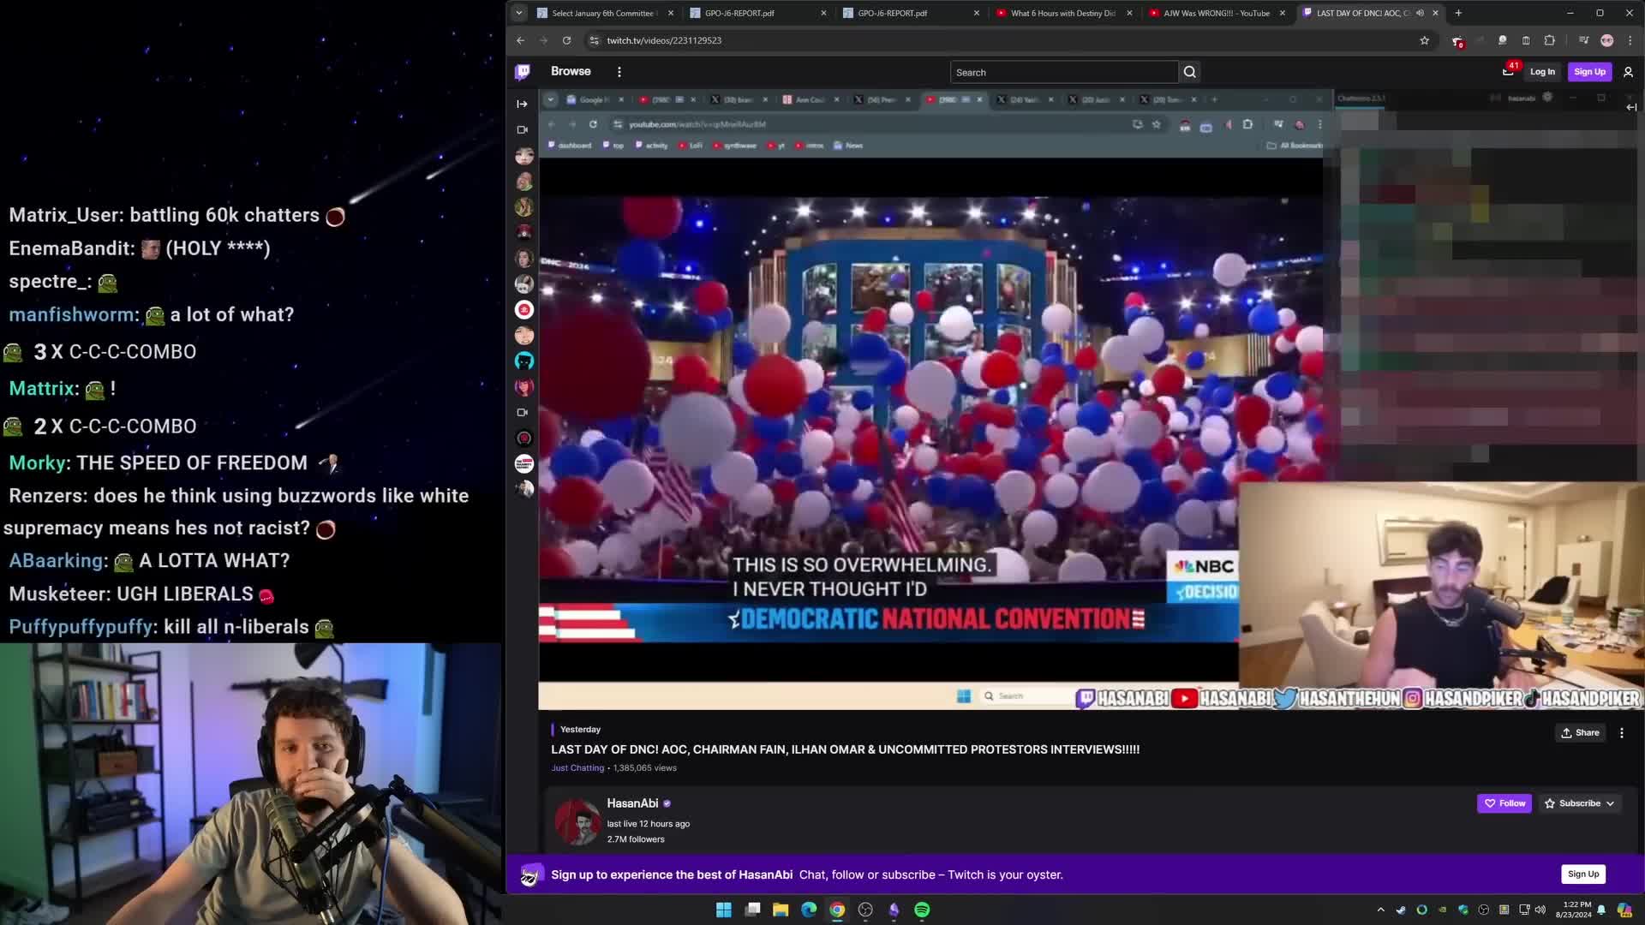Launch File Explorer from the taskbar
The width and height of the screenshot is (1645, 925).
781,910
